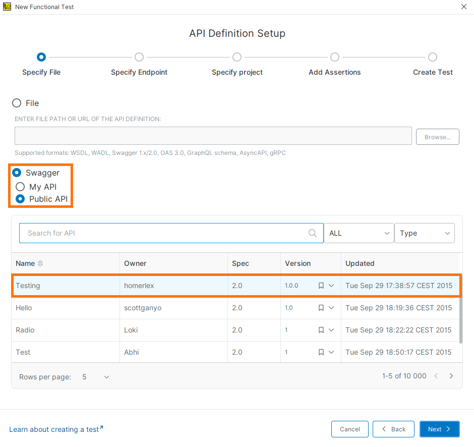Click updated date 17:38:57 CEST 2015
474x447 pixels.
[399, 286]
